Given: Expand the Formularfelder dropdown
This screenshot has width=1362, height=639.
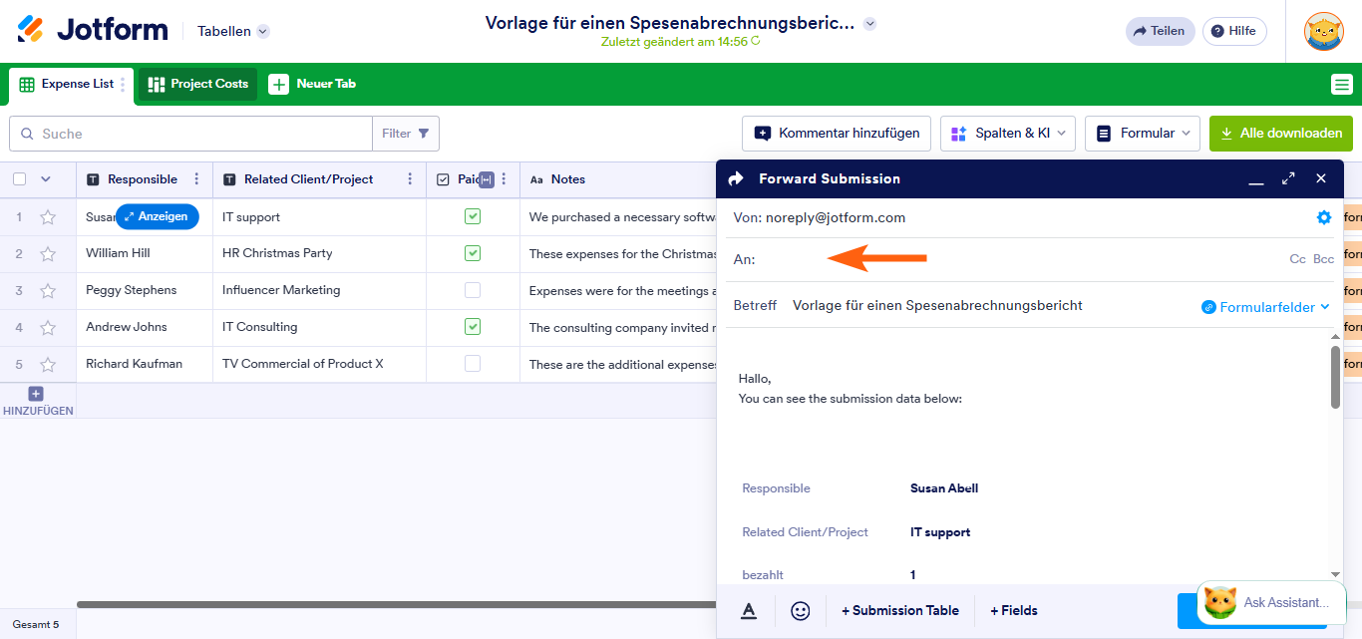Looking at the screenshot, I should [1265, 307].
